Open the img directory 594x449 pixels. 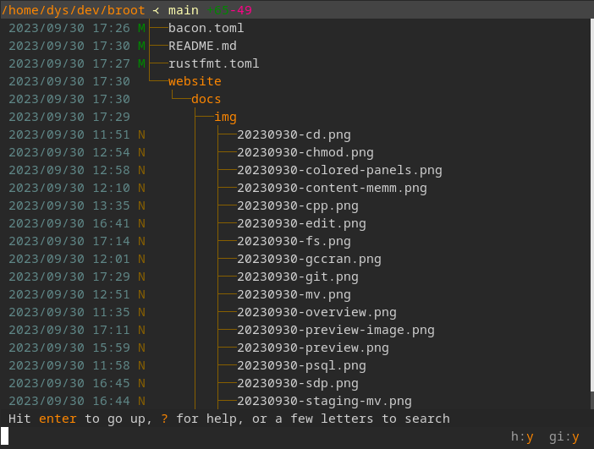click(225, 117)
